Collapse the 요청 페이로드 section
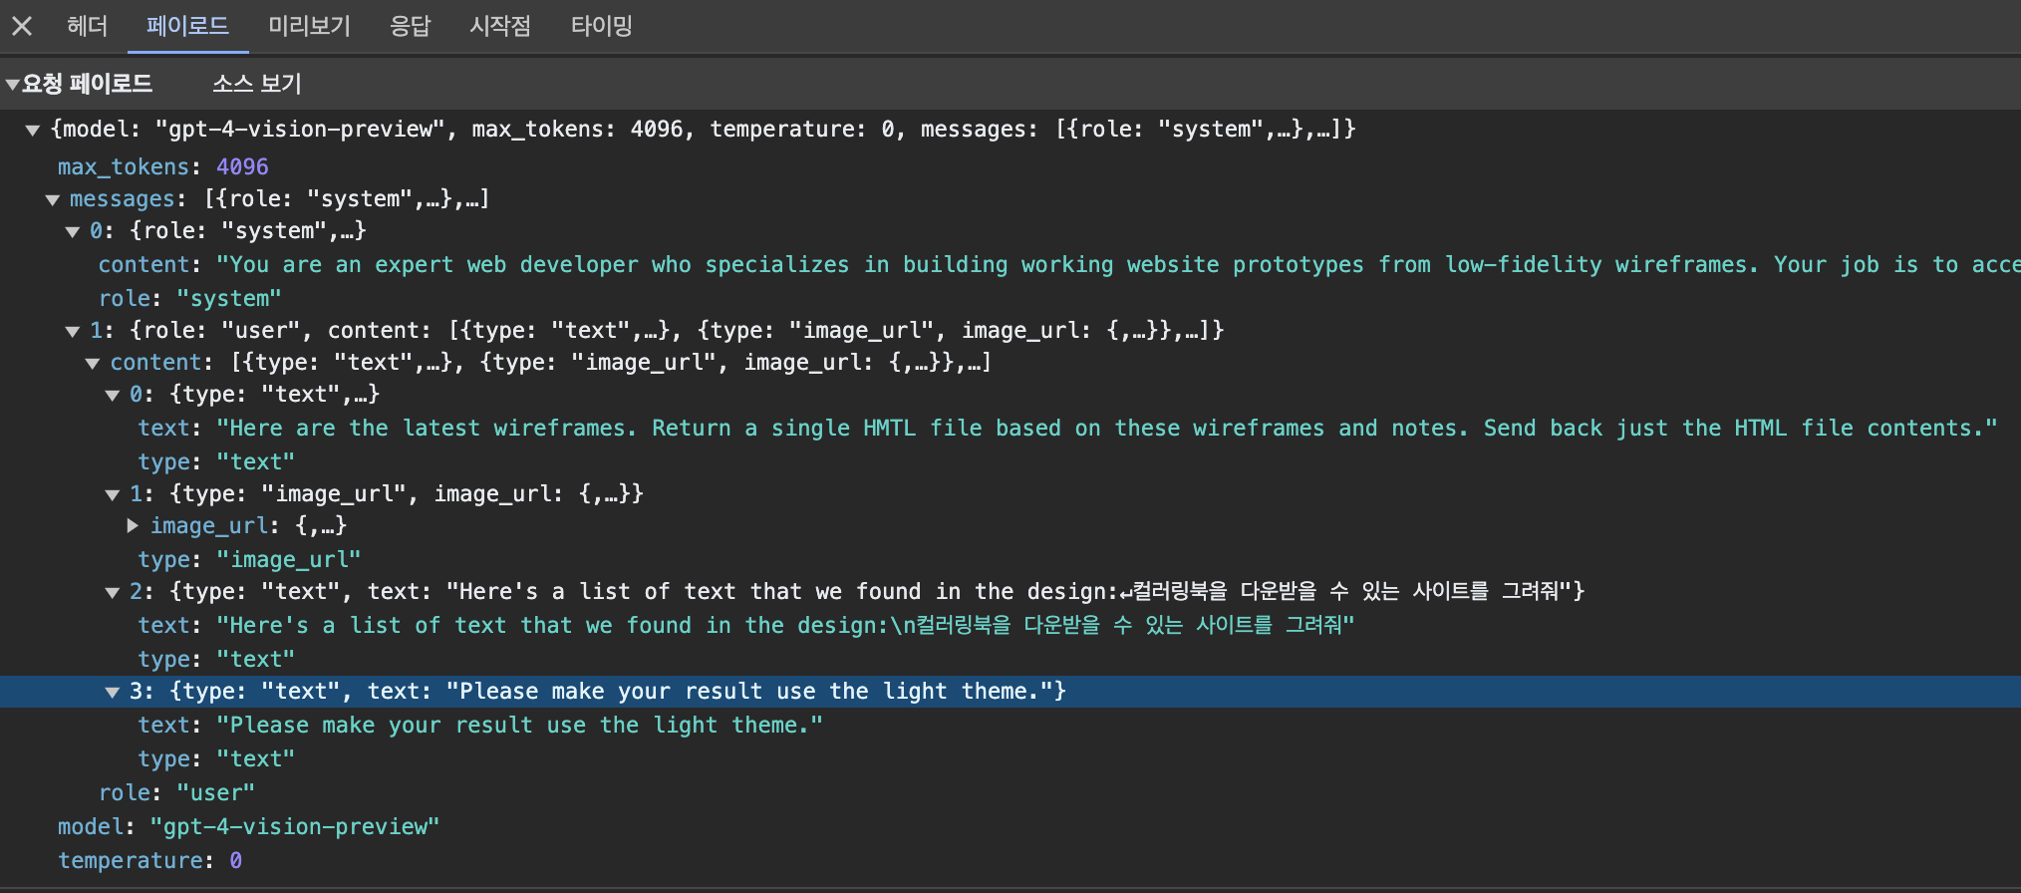 pos(13,85)
